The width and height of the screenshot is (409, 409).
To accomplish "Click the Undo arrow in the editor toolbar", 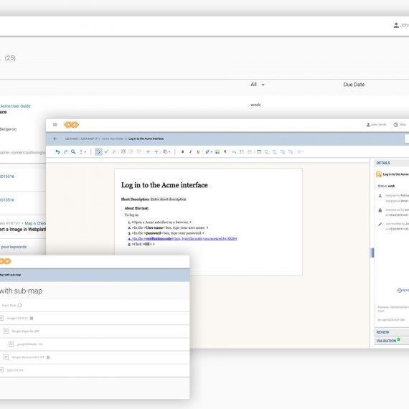I will (57, 151).
